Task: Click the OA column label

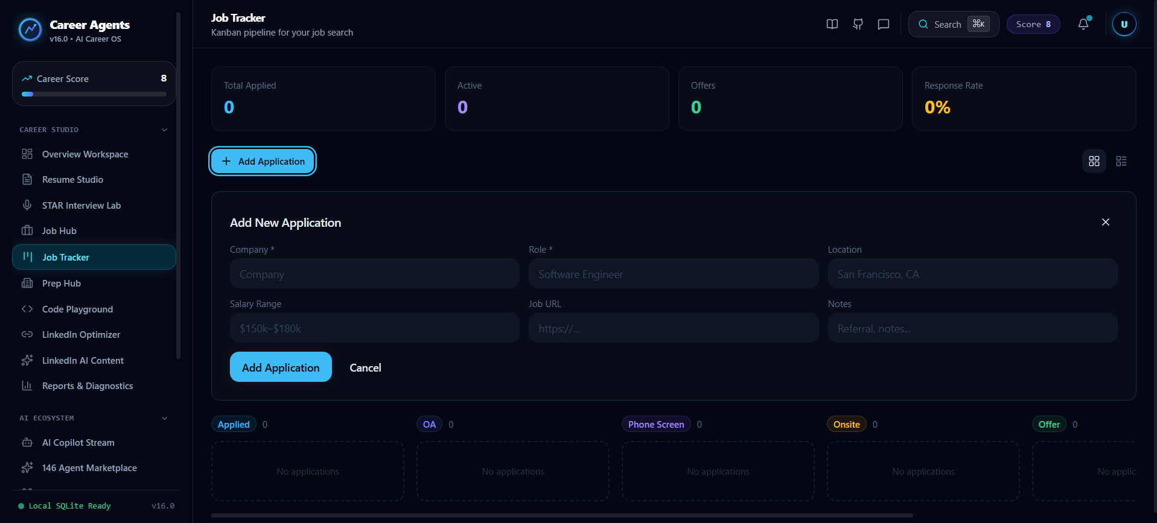Action: click(x=429, y=424)
